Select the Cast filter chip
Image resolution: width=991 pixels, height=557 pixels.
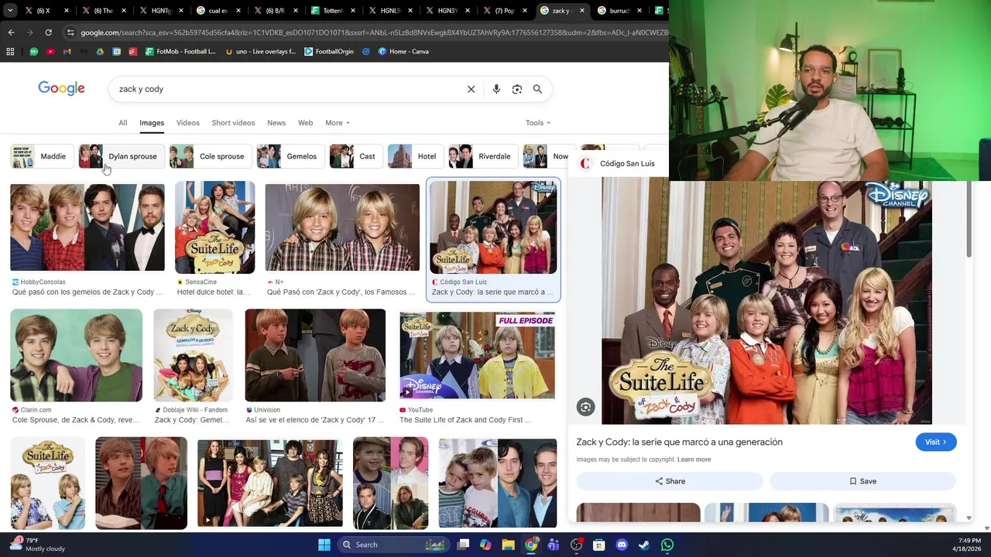click(356, 156)
